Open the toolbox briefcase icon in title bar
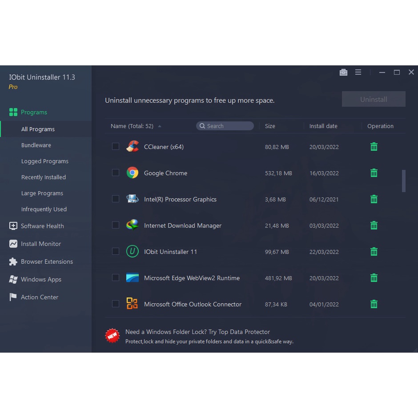The height and width of the screenshot is (418, 418). pyautogui.click(x=343, y=72)
